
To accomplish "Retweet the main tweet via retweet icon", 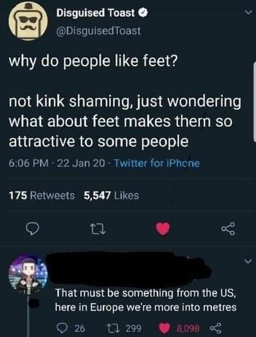I will click(x=98, y=229).
